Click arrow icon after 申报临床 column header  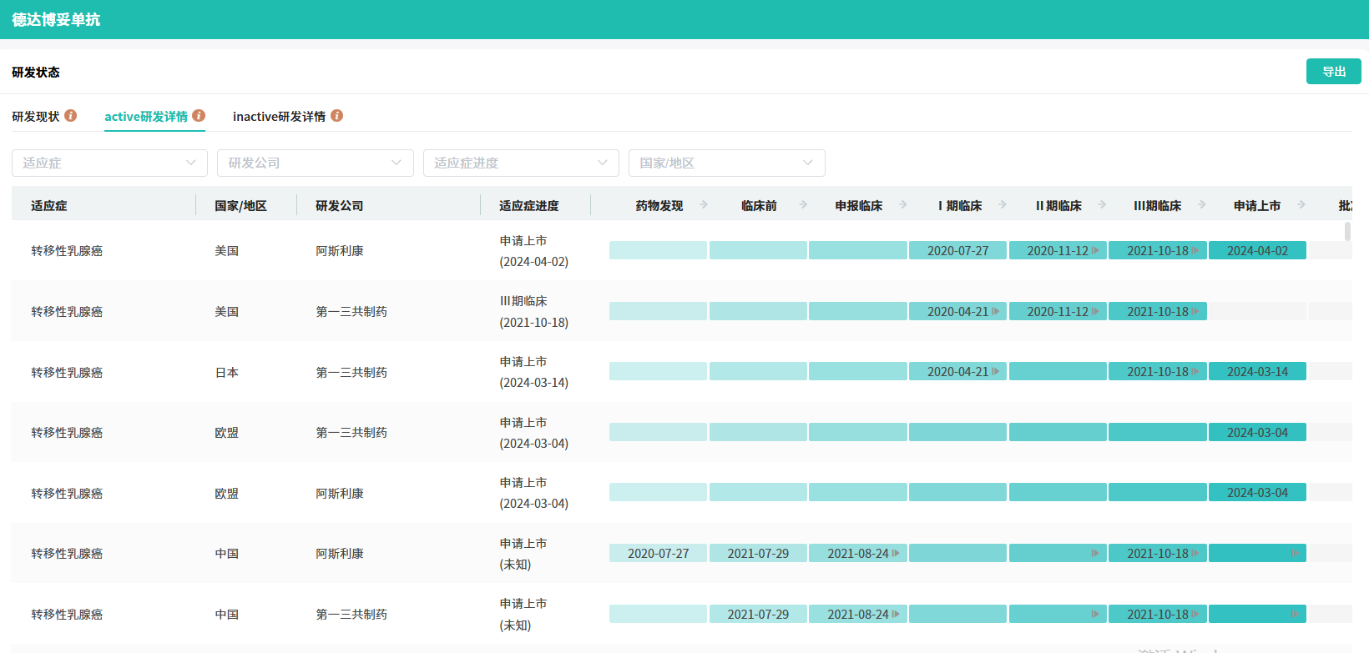pyautogui.click(x=903, y=204)
